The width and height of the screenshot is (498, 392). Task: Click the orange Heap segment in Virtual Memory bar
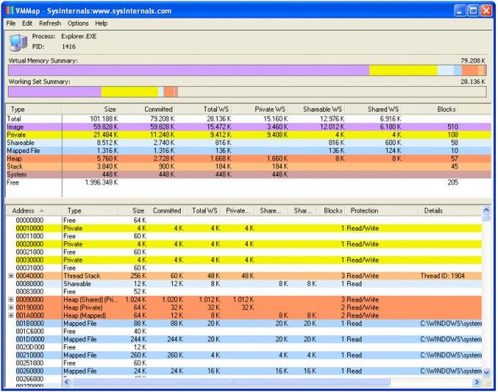(469, 70)
